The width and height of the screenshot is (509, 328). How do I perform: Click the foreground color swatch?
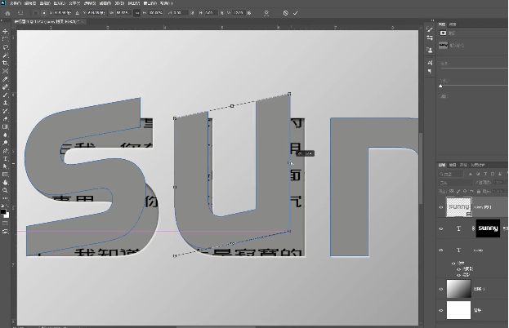point(4,211)
